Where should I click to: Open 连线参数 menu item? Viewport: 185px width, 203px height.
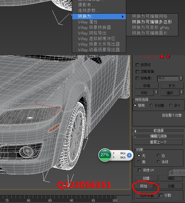point(99,11)
